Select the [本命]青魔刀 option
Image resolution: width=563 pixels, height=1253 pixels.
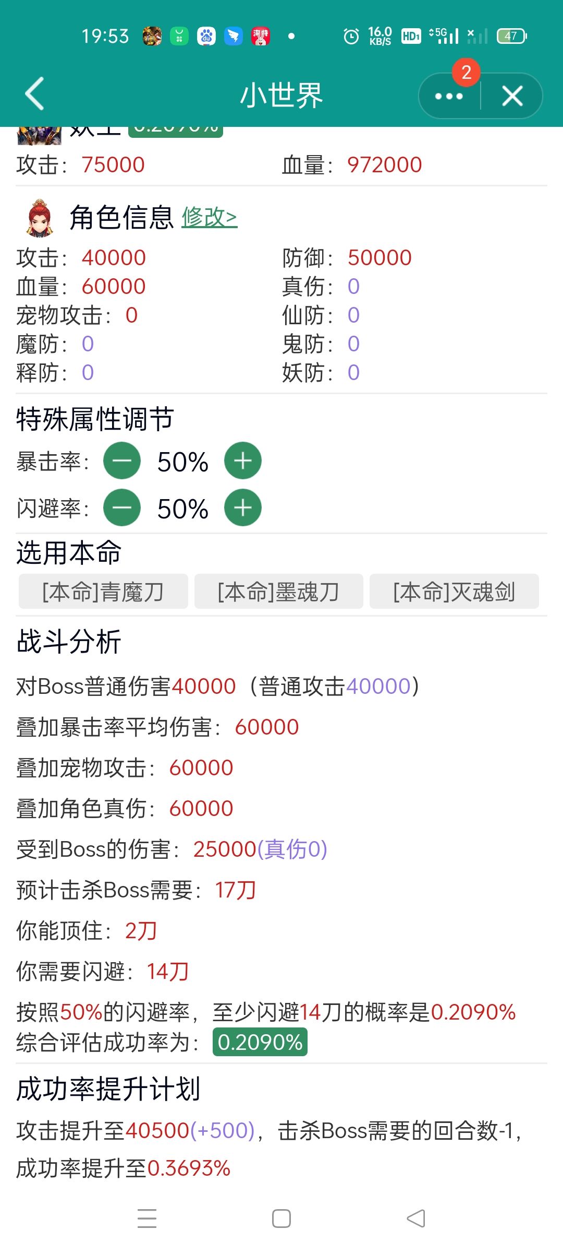(x=103, y=592)
